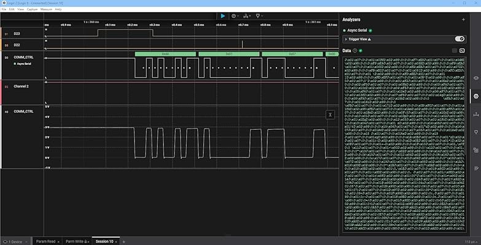Expand the Trigger View section
Viewport: 481px width, 245px height.
coord(346,39)
